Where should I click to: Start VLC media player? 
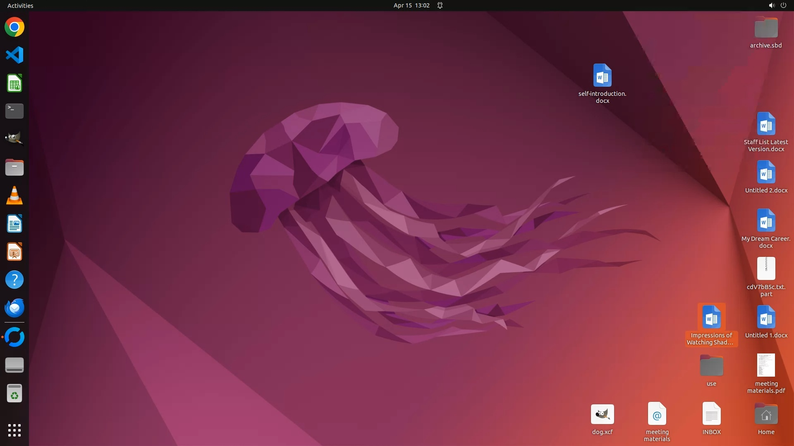(x=14, y=195)
